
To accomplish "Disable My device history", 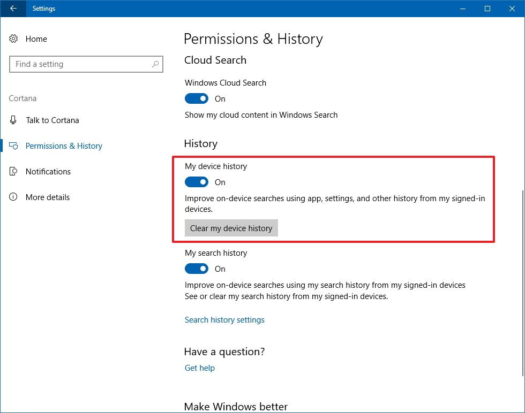I will click(196, 182).
